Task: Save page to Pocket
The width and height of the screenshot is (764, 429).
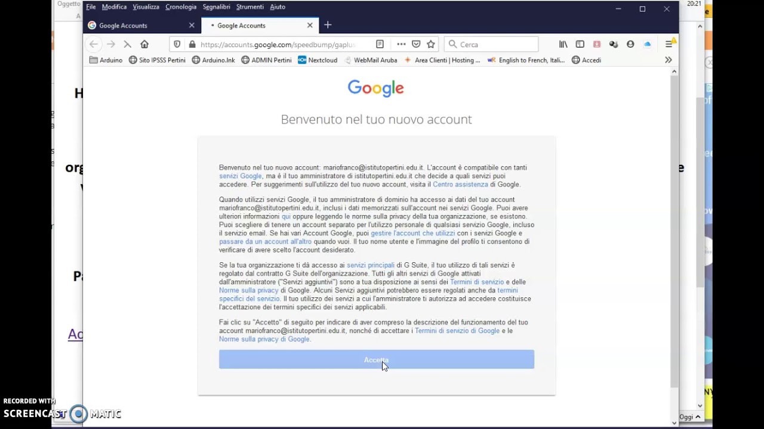Action: (416, 44)
